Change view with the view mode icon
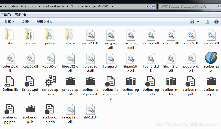Image resolution: width=221 pixels, height=129 pixels. 192,22
